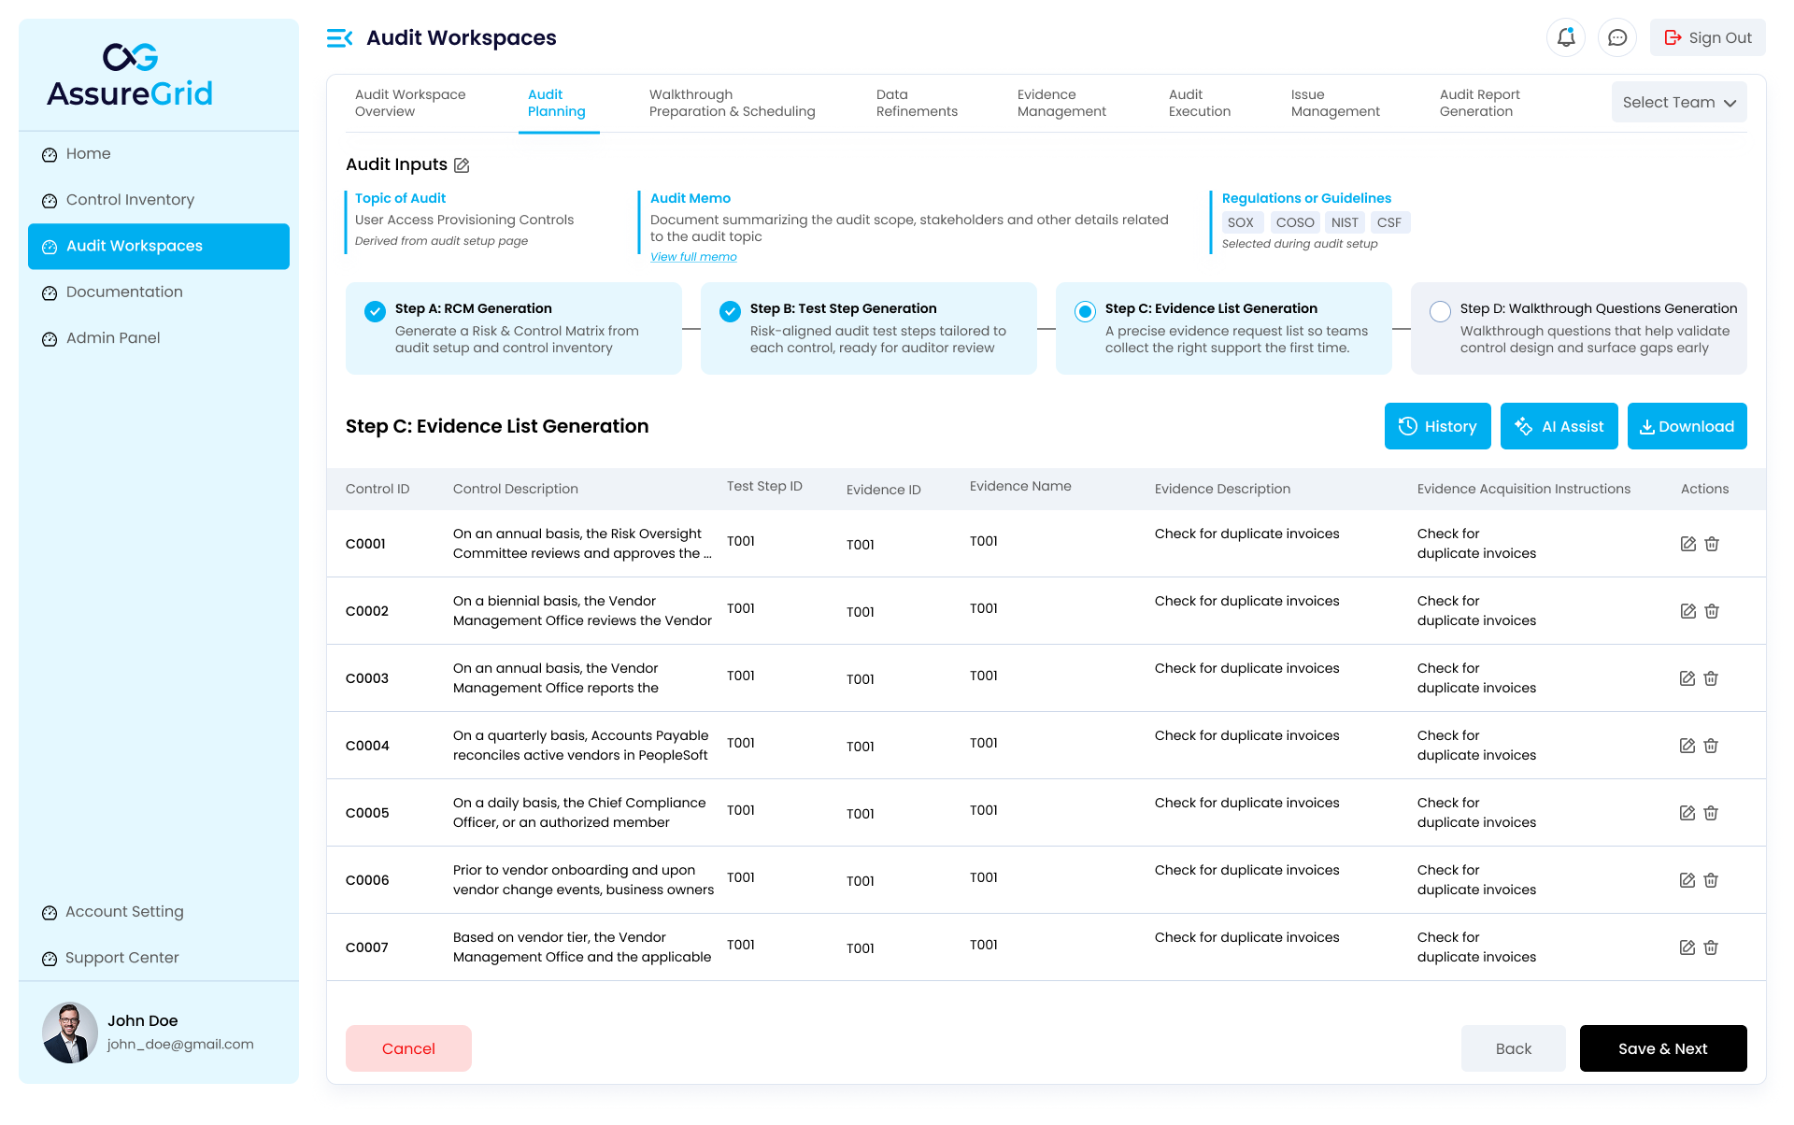Download the evidence list
Screen dimensions: 1794x1125
click(1687, 426)
